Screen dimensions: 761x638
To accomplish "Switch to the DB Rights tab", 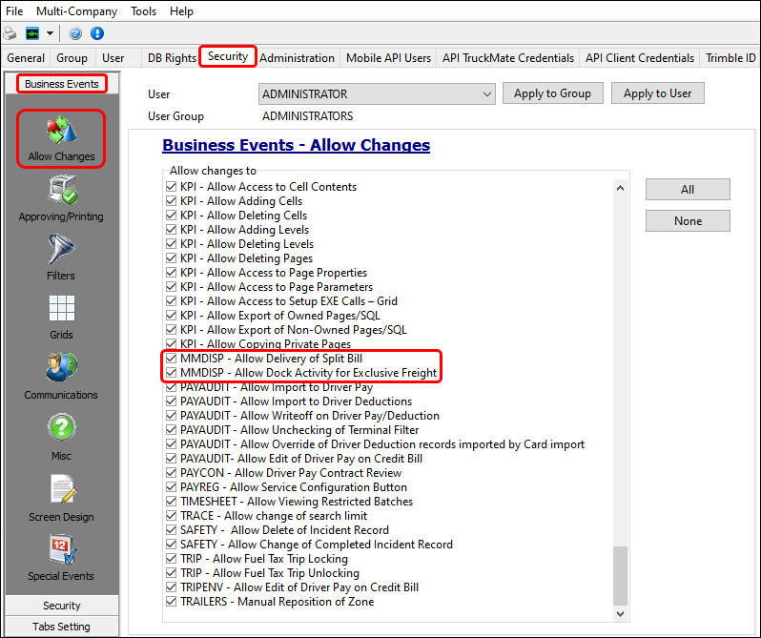I will pyautogui.click(x=172, y=58).
